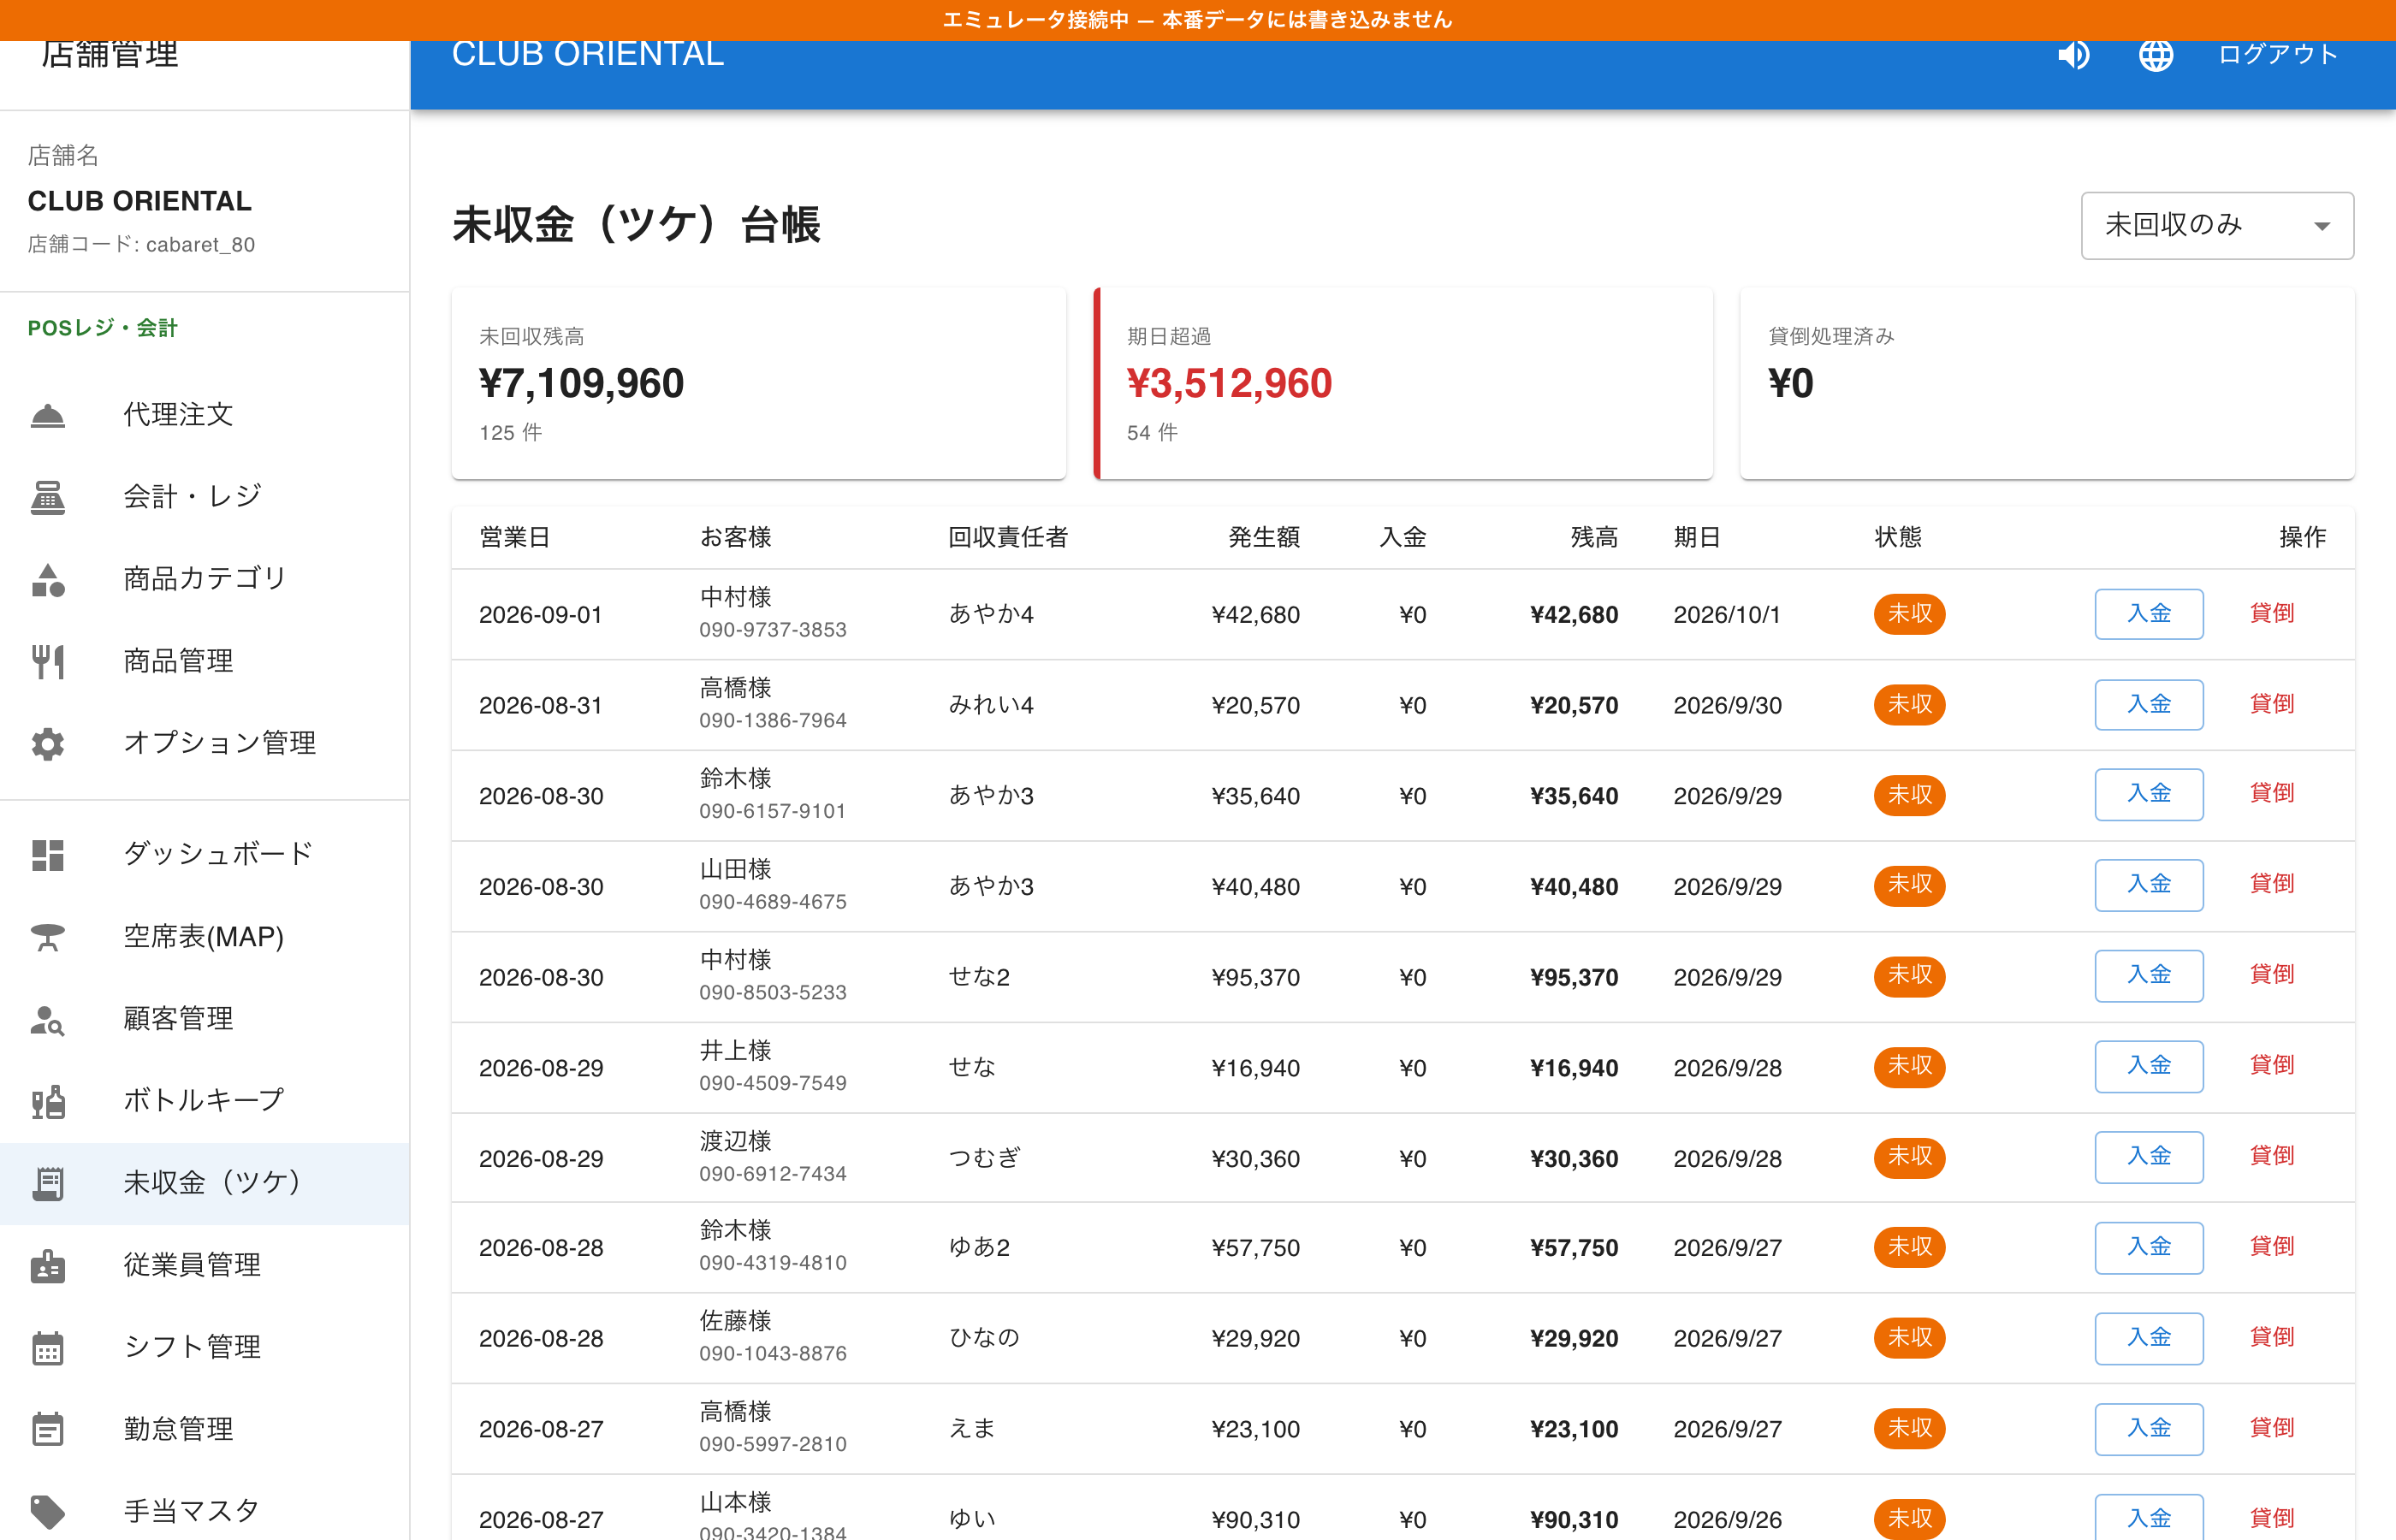Screen dimensions: 2396x1540
Task: Click the 従業員管理 badge icon
Action: (x=47, y=1265)
